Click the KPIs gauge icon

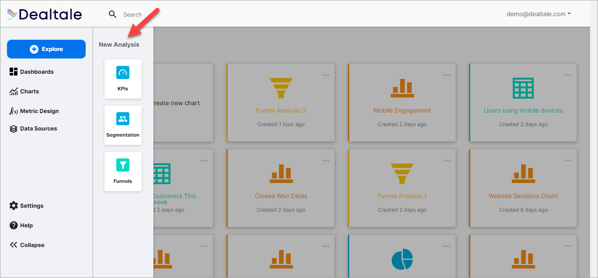coord(123,72)
